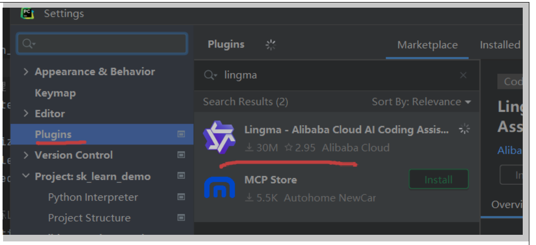The image size is (536, 245).
Task: Click loading spinner next to Plugins heading
Action: pyautogui.click(x=271, y=45)
